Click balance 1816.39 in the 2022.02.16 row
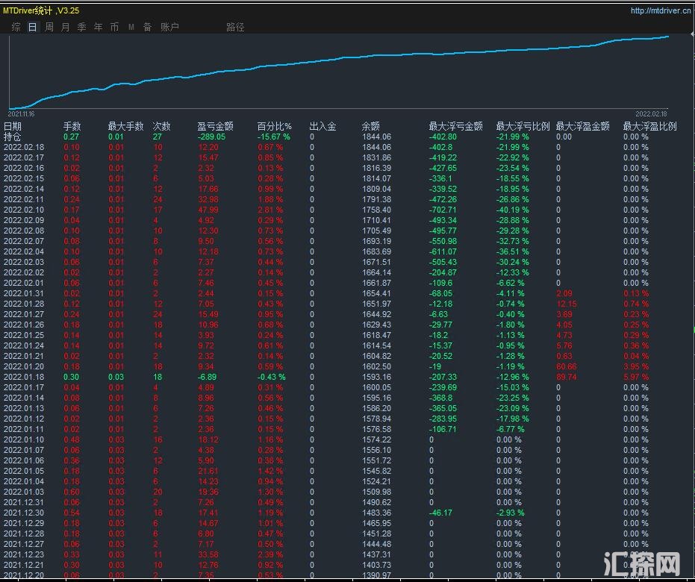This screenshot has width=695, height=582. click(377, 168)
